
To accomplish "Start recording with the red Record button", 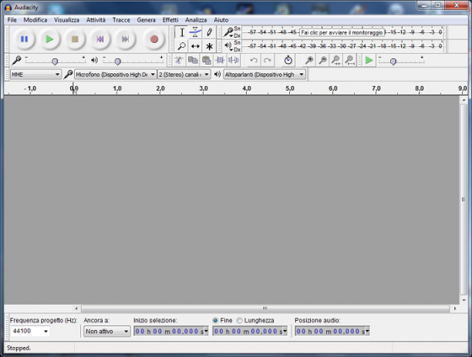I will point(154,39).
